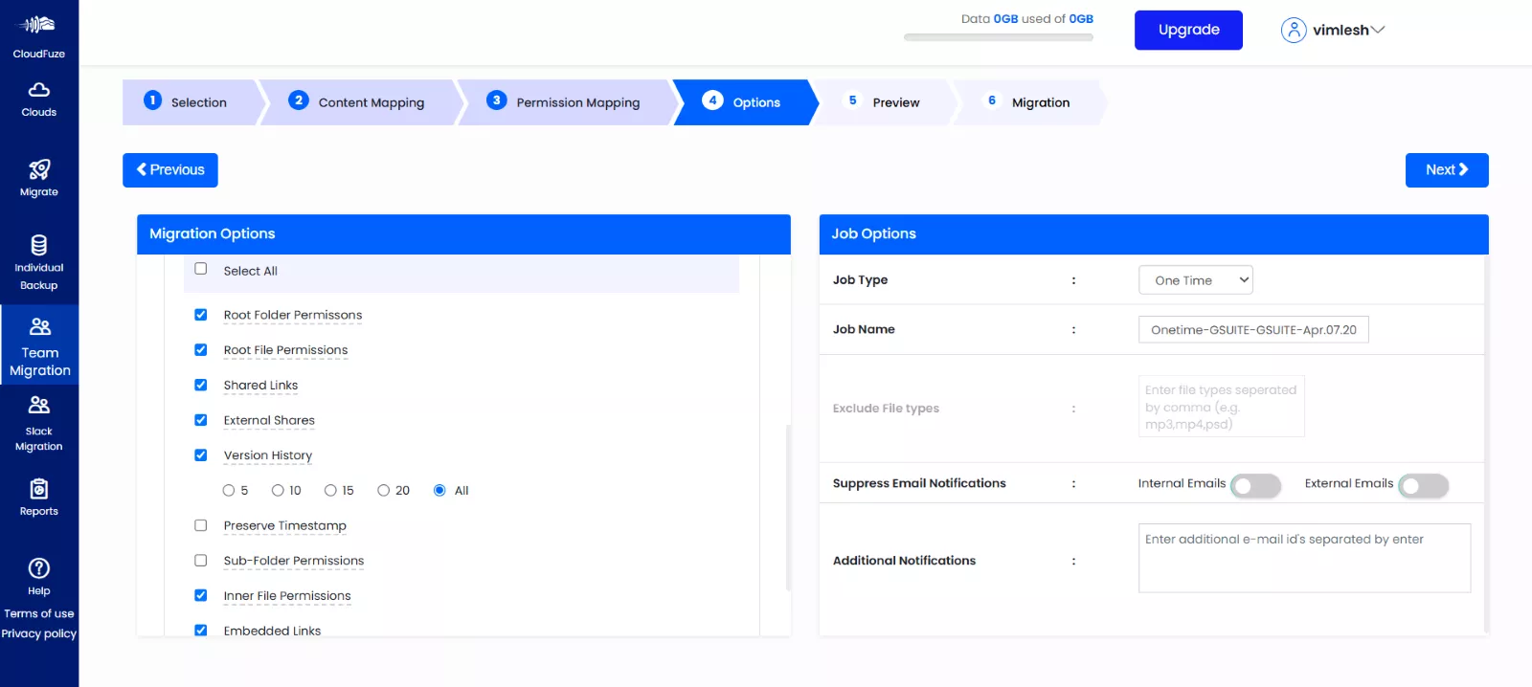Click the 'Suppress Email Notifications' label
Screen dimensions: 1532x687
(919, 483)
